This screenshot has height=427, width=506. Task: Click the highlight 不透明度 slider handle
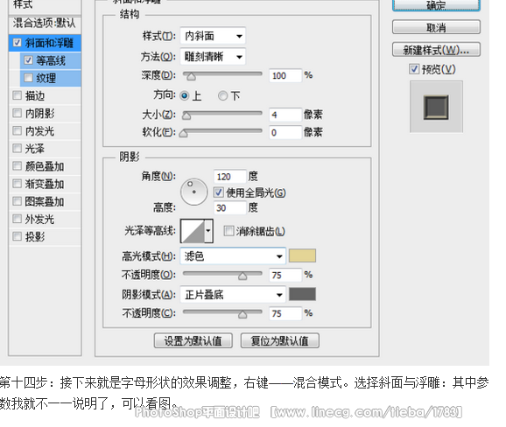(242, 276)
